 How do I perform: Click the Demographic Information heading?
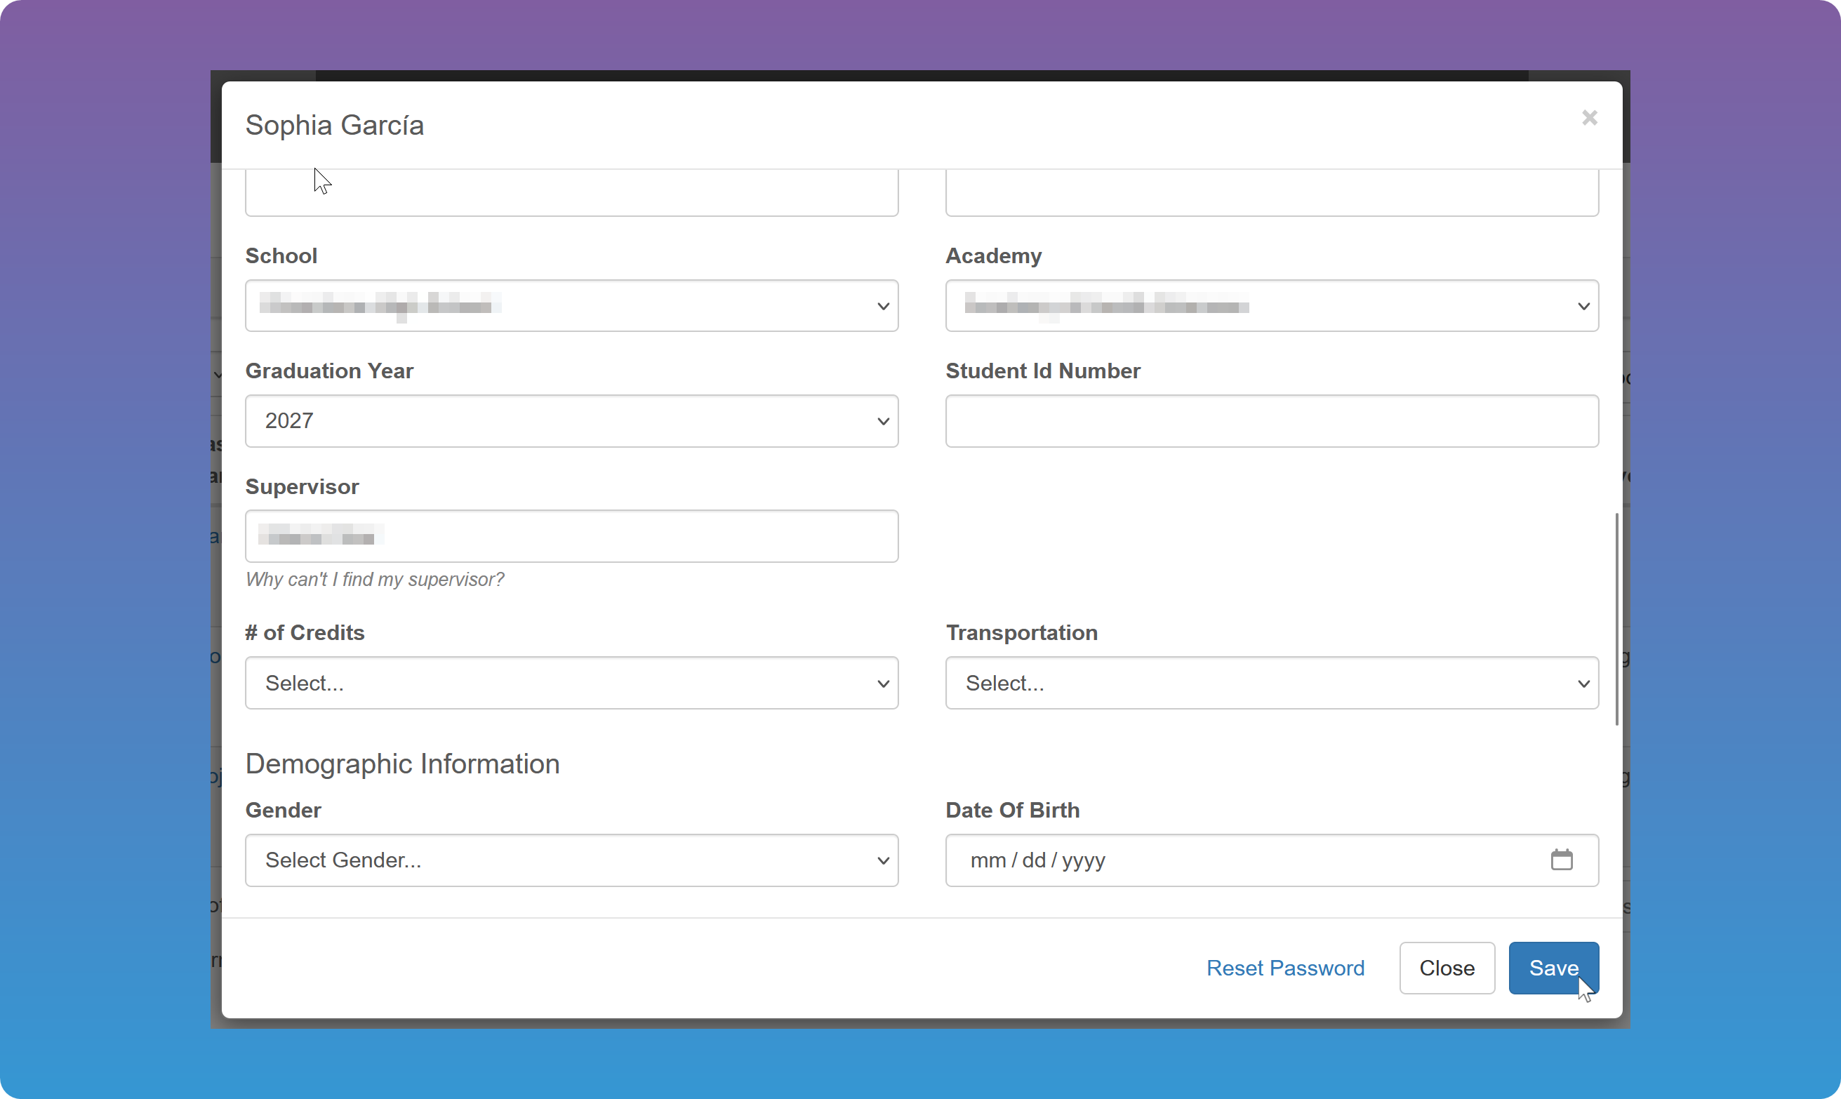(x=402, y=764)
